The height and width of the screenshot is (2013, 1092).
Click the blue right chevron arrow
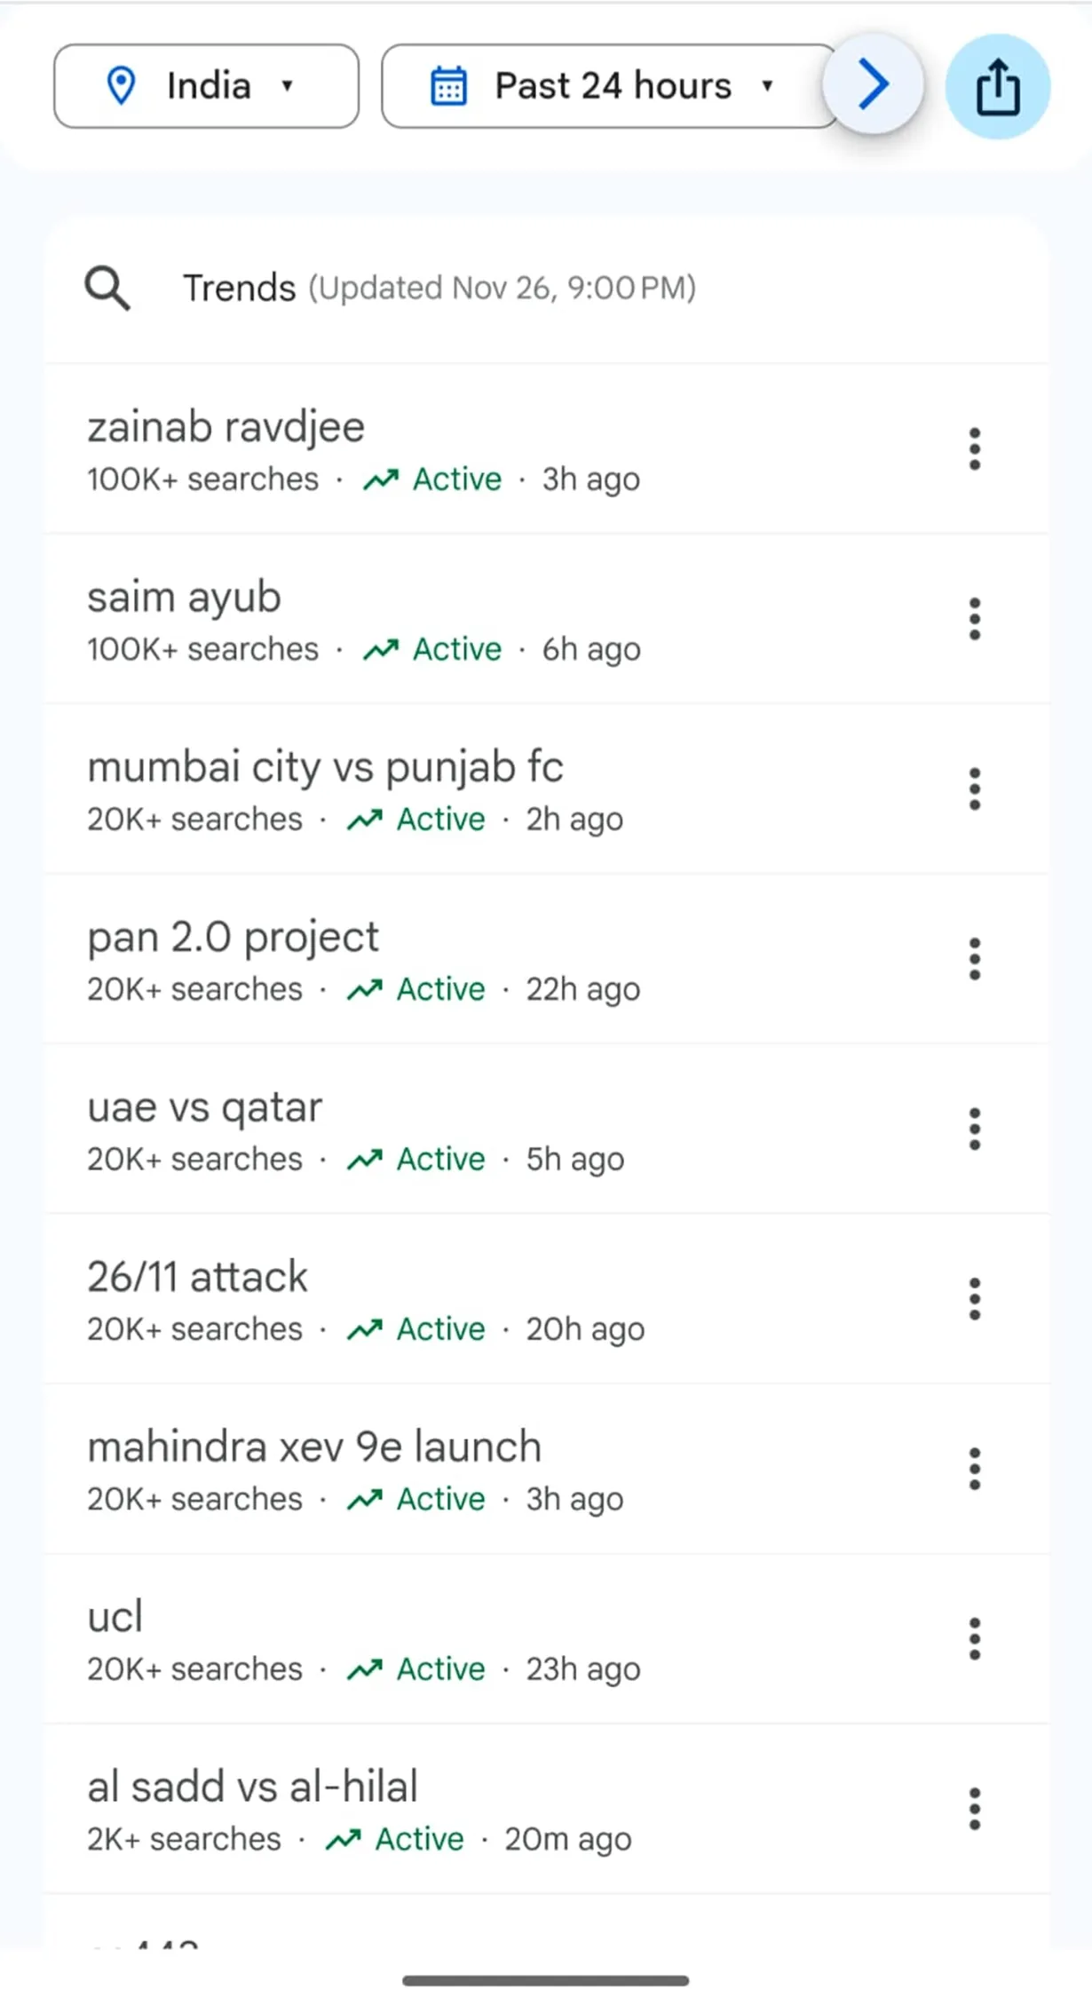pos(874,84)
